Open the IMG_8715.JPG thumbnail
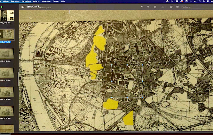Viewport: 213px width, 135px height. click(7, 111)
